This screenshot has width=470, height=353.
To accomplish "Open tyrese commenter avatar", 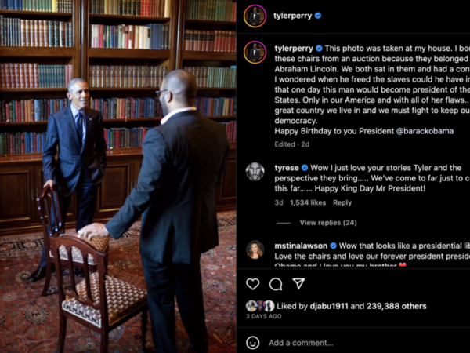I will click(x=255, y=172).
